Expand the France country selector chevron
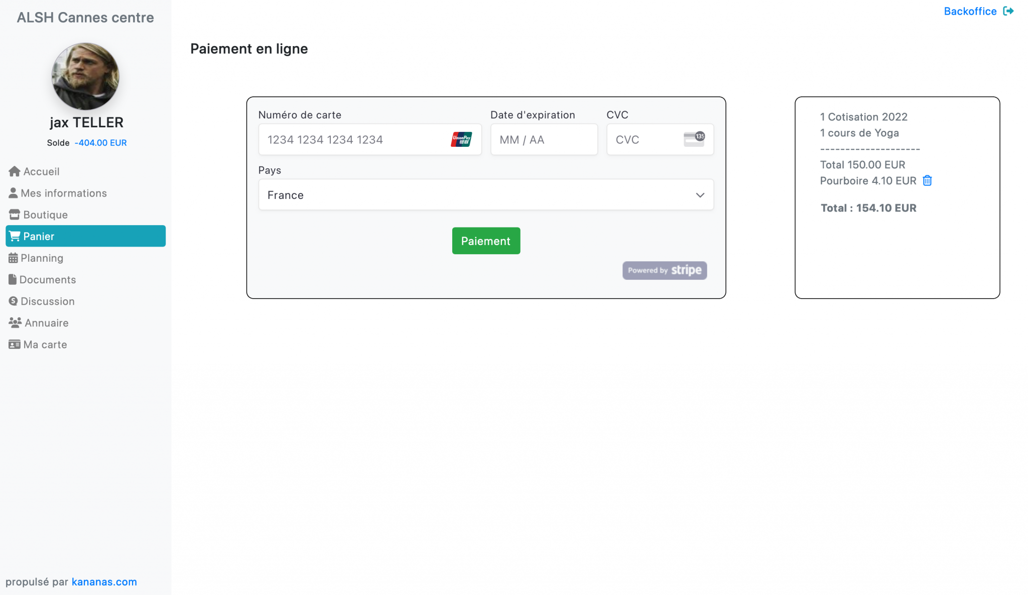Screen dimensions: 1028x595 click(700, 195)
